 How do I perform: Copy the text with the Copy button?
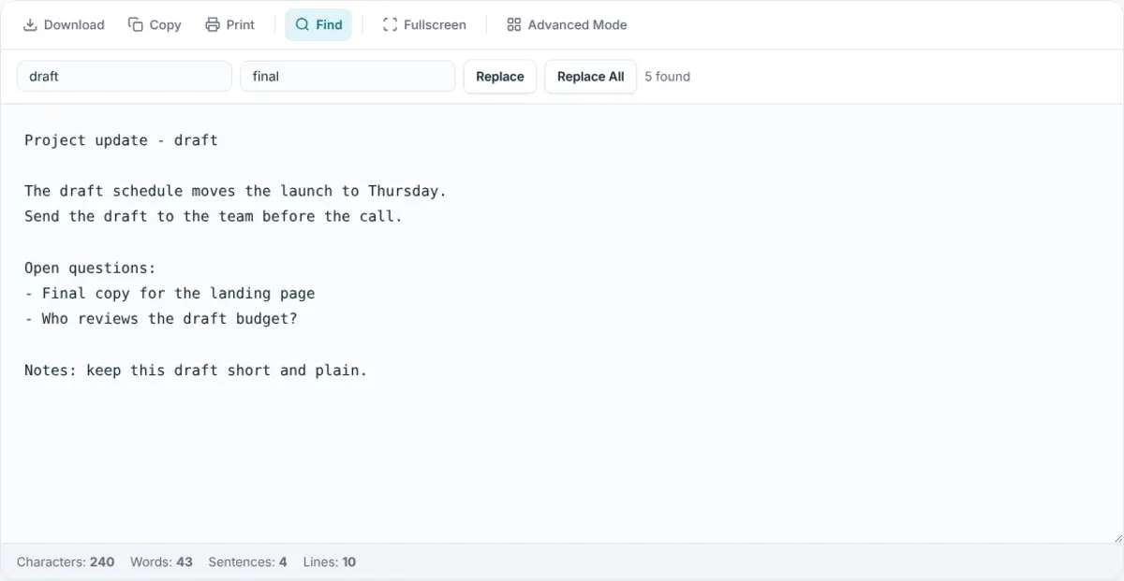[155, 24]
